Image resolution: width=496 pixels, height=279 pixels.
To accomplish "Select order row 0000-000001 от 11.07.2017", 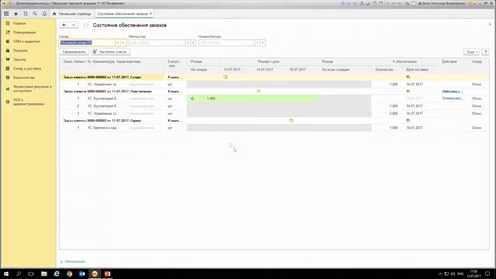I will 108,91.
